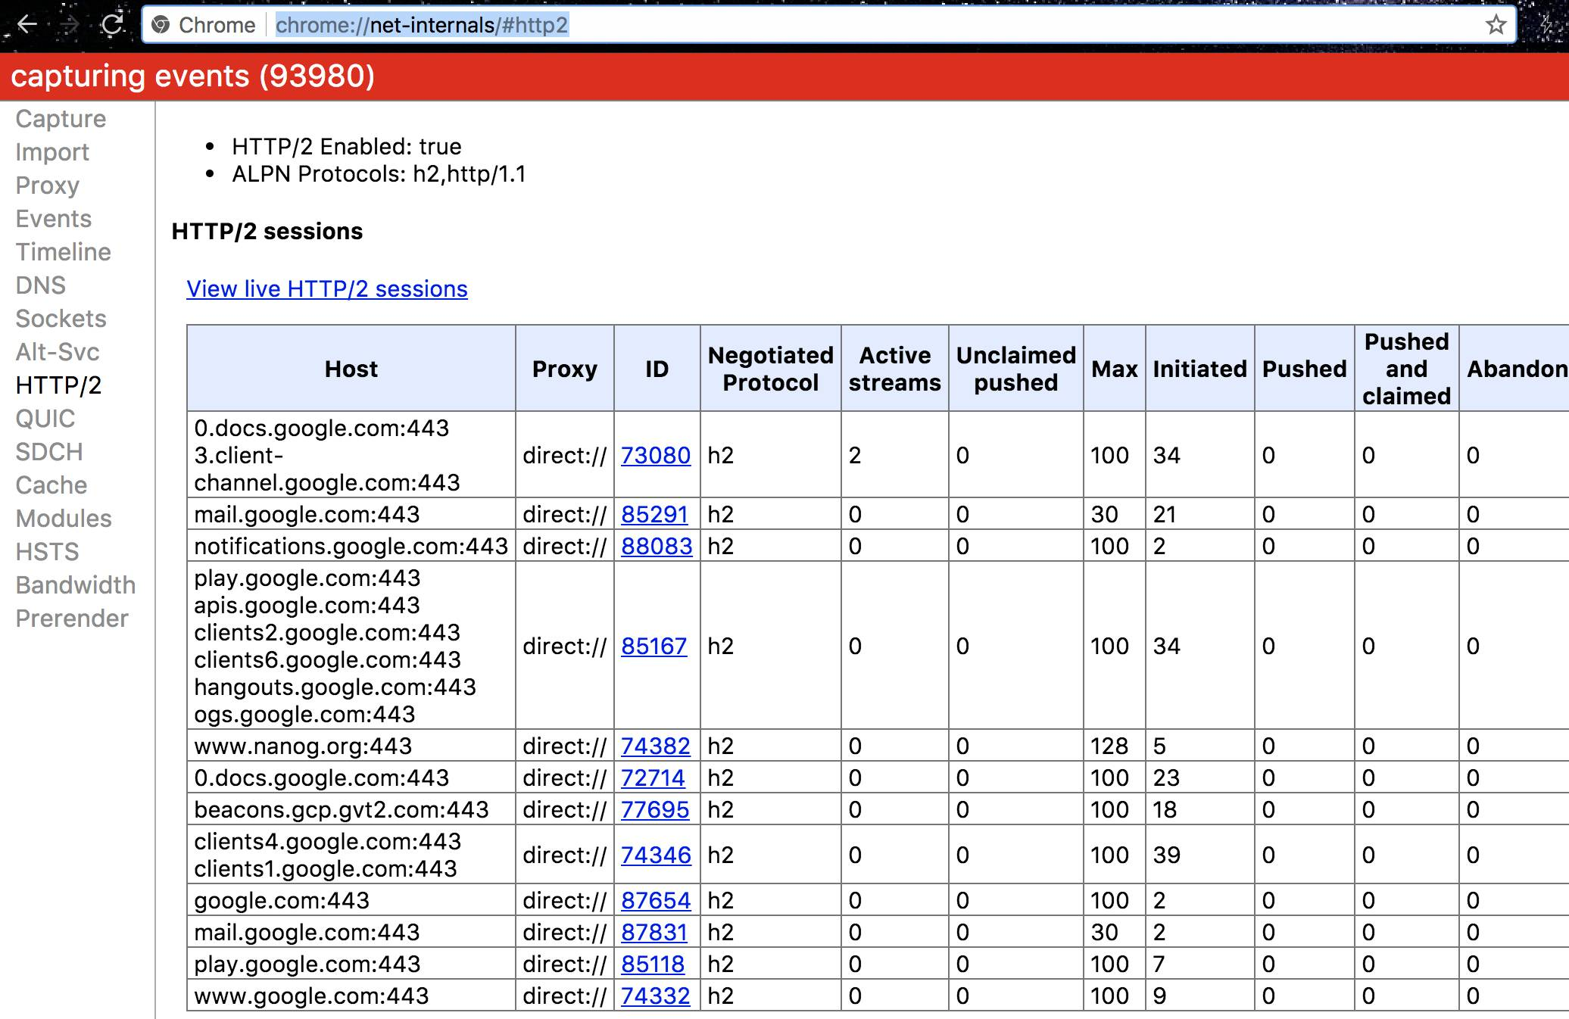The image size is (1569, 1019).
Task: Click session ID 74332 for www.google.com
Action: tap(655, 996)
